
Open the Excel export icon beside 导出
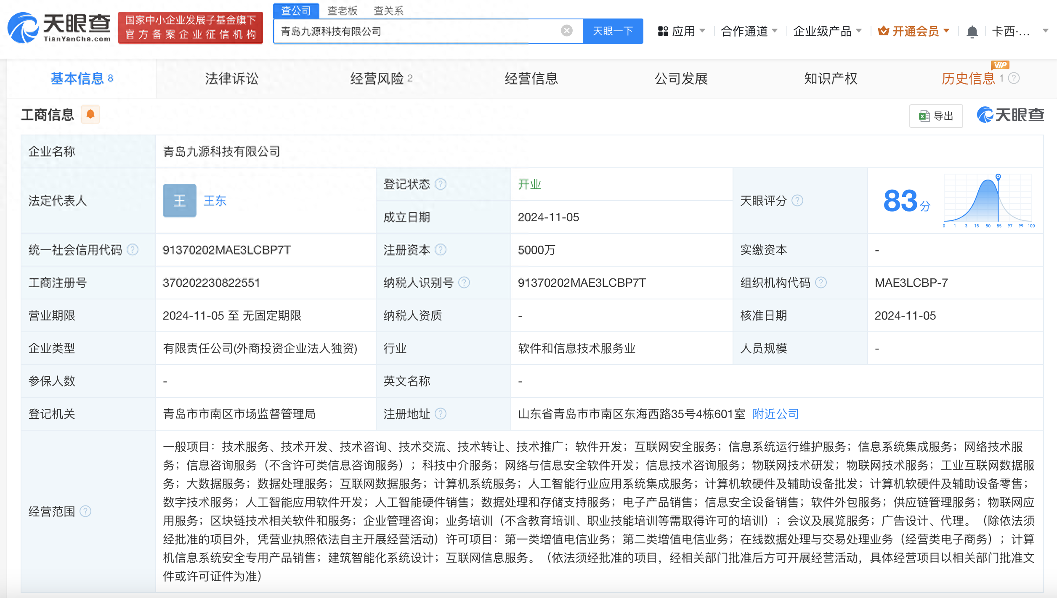click(924, 116)
